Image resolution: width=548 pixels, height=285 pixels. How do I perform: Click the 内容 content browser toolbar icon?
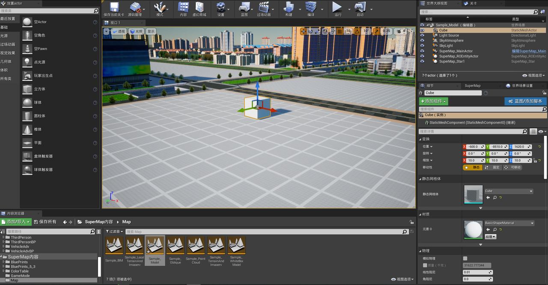click(x=183, y=7)
